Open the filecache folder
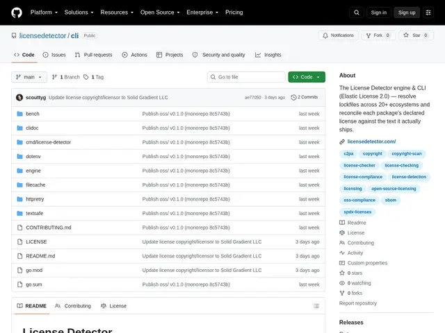Viewport: 445px width, 333px height. (x=35, y=185)
